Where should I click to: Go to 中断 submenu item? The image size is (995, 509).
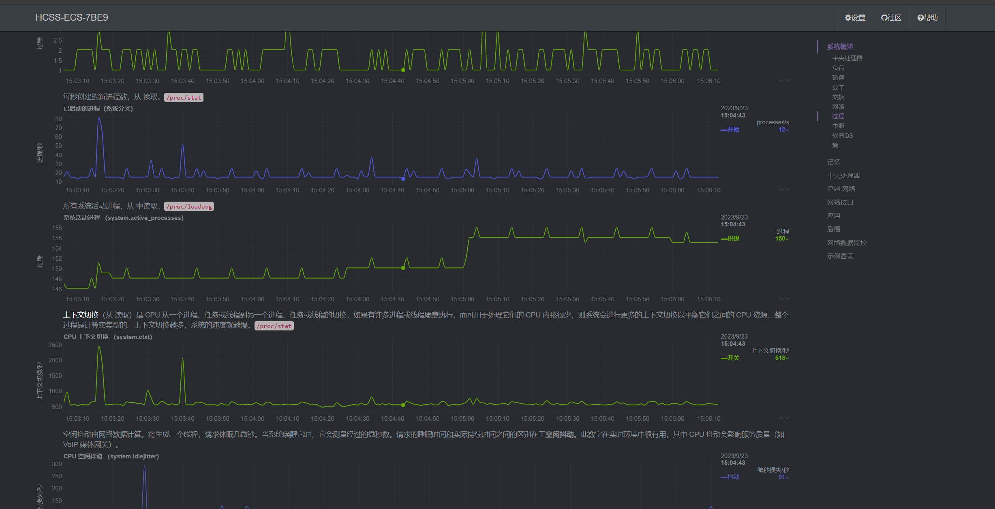click(838, 126)
